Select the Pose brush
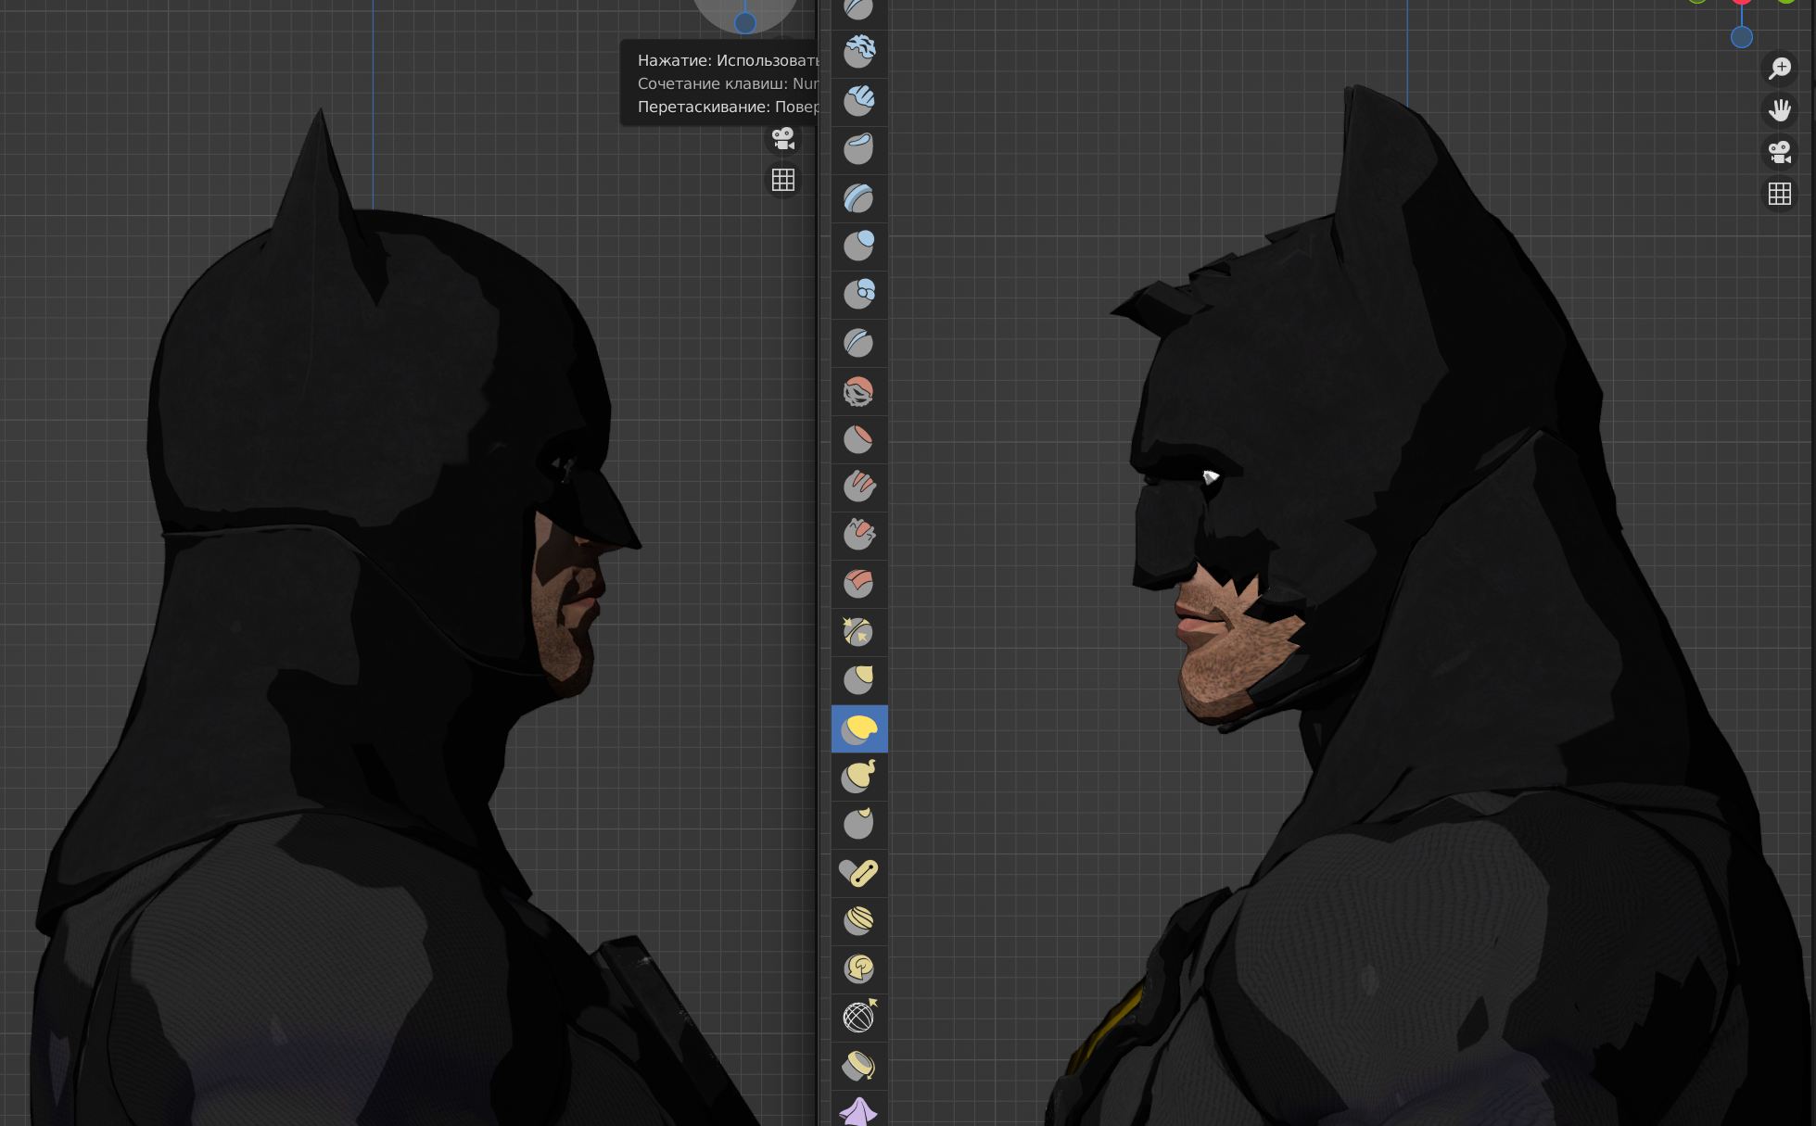Image resolution: width=1816 pixels, height=1126 pixels. [858, 873]
